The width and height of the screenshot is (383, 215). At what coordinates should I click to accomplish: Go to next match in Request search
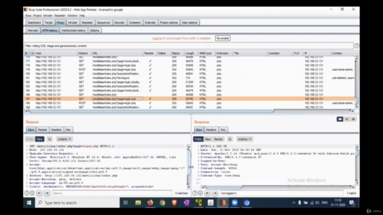(47, 193)
